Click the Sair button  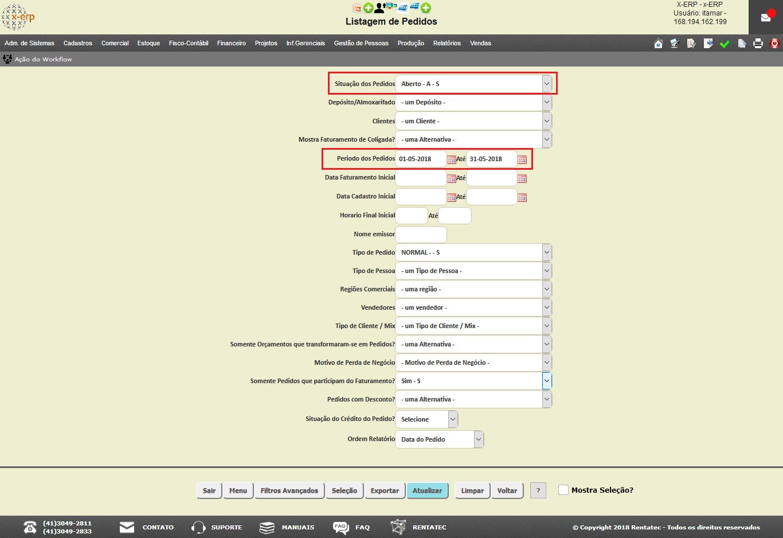[x=209, y=490]
